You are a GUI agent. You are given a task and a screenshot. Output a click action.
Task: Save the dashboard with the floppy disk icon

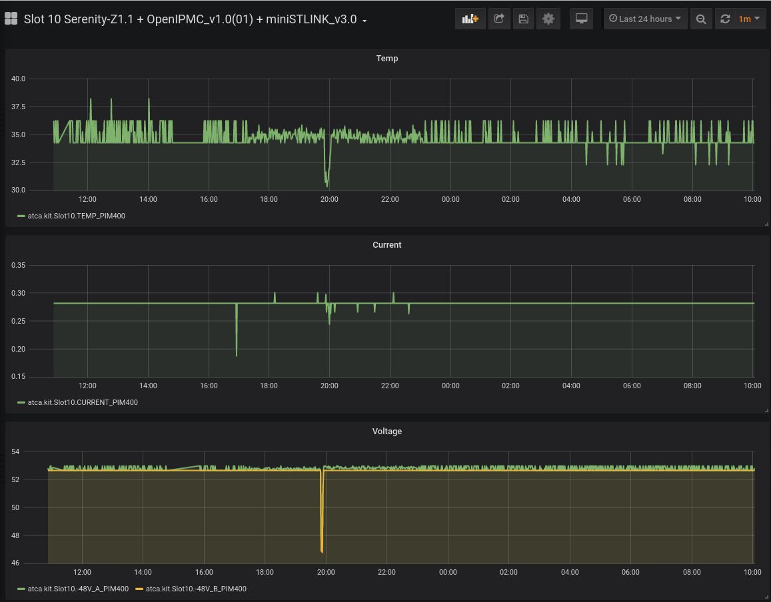click(523, 19)
